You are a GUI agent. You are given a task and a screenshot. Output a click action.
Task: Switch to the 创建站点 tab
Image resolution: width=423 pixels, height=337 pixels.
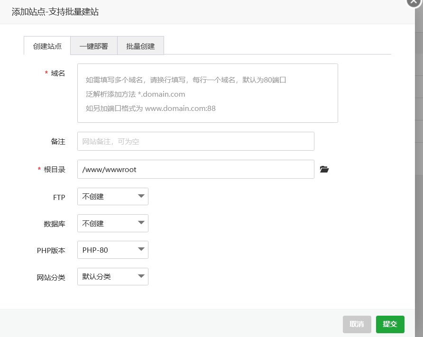pos(47,46)
